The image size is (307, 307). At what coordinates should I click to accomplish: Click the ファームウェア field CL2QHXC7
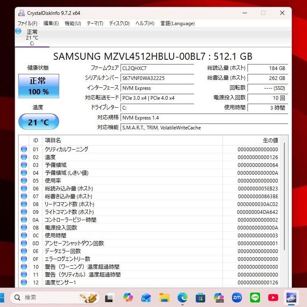click(x=157, y=68)
